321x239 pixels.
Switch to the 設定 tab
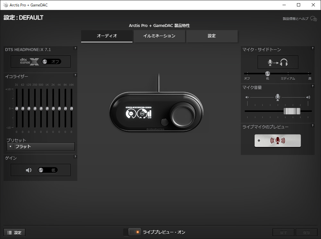pyautogui.click(x=212, y=36)
